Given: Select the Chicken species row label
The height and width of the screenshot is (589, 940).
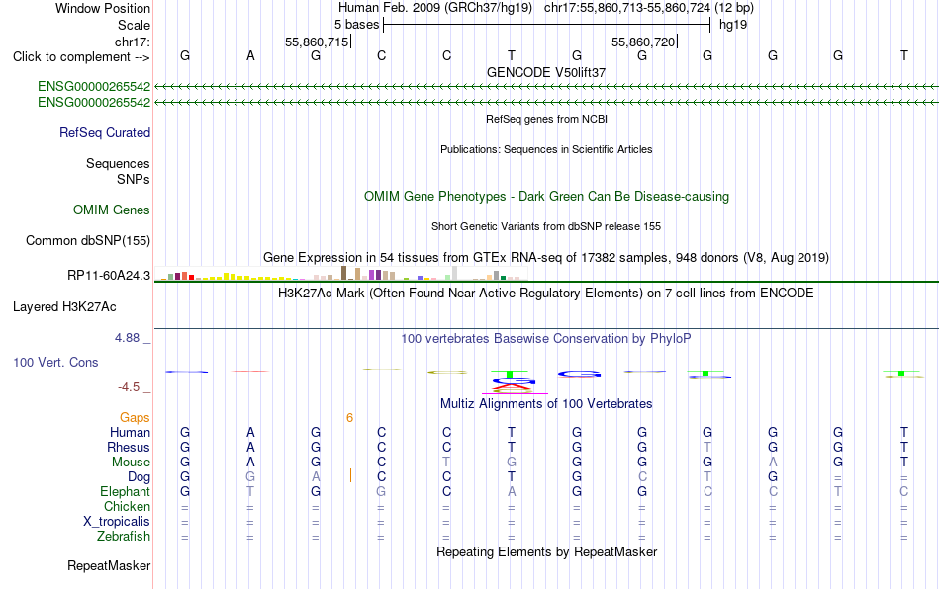Looking at the screenshot, I should tap(127, 506).
